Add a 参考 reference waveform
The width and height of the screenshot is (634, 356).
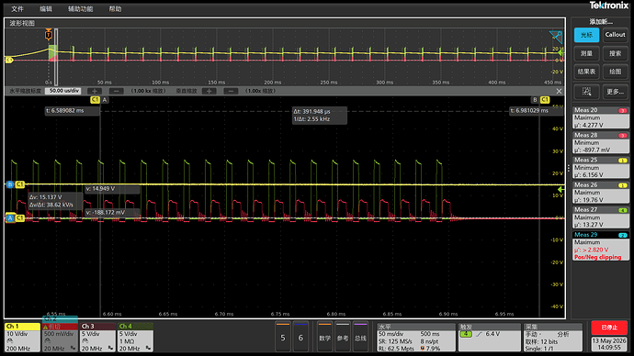tap(343, 337)
